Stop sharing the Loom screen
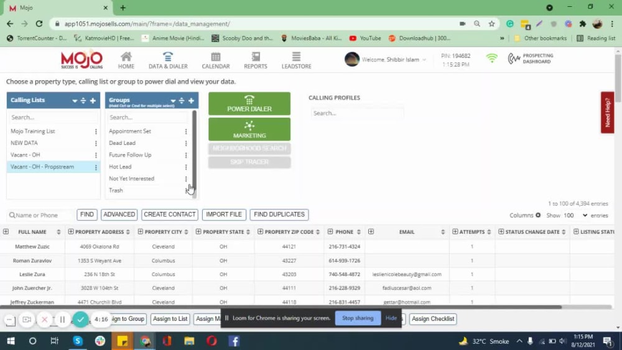This screenshot has height=350, width=622. (x=358, y=318)
